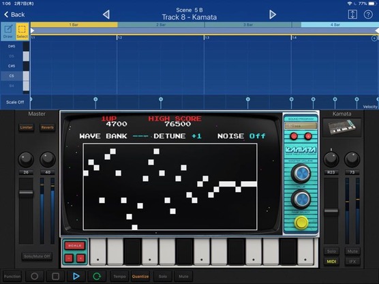Viewport: 379px width, 284px height.
Task: Tap the add-bar plus icon on the timeline
Action: tap(374, 38)
